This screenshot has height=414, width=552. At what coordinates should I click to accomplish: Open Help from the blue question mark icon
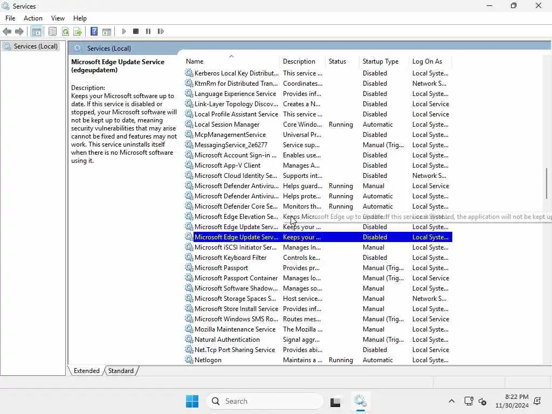94,31
